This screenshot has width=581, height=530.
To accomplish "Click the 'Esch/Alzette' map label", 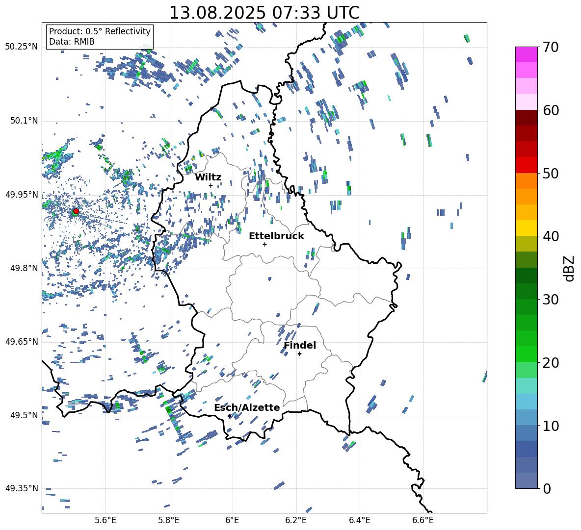I will [x=247, y=407].
